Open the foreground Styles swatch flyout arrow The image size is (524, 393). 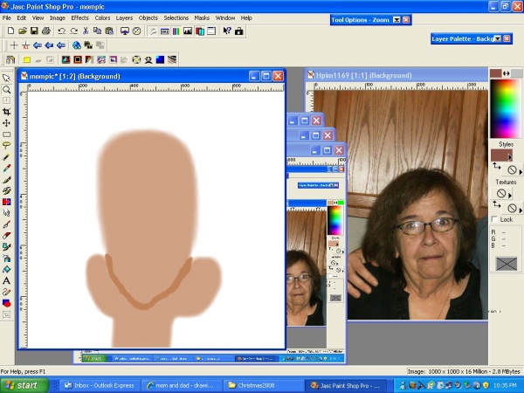(510, 156)
